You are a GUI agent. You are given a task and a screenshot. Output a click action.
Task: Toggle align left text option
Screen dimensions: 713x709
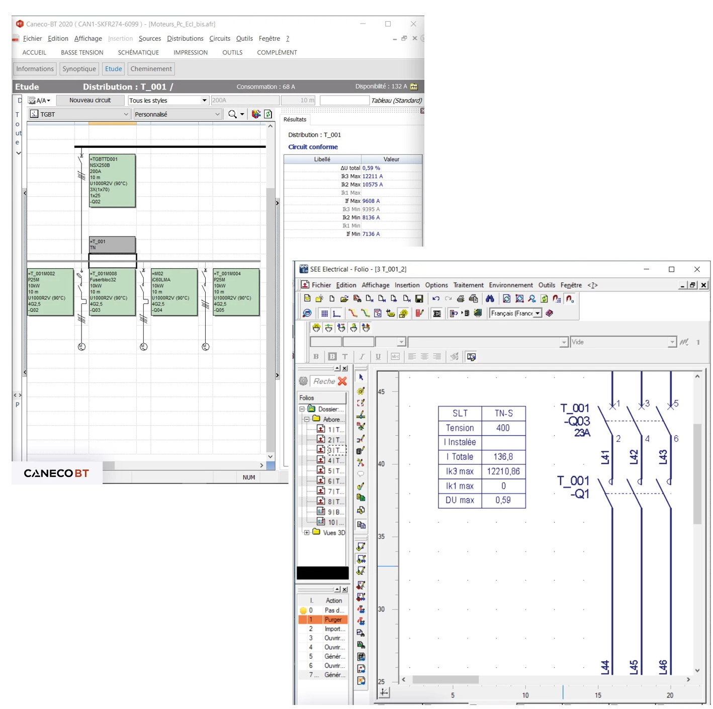(x=412, y=357)
